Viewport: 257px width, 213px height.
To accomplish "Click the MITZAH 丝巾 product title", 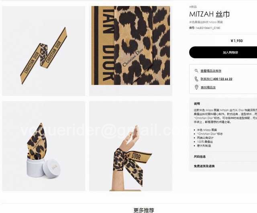I will point(209,14).
